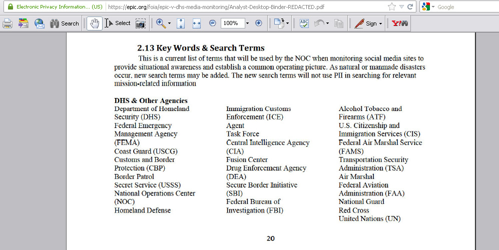
Task: Click the text 'Red Cross'
Action: tap(354, 210)
